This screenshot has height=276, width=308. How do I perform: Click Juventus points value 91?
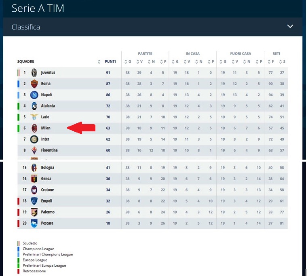pyautogui.click(x=108, y=73)
